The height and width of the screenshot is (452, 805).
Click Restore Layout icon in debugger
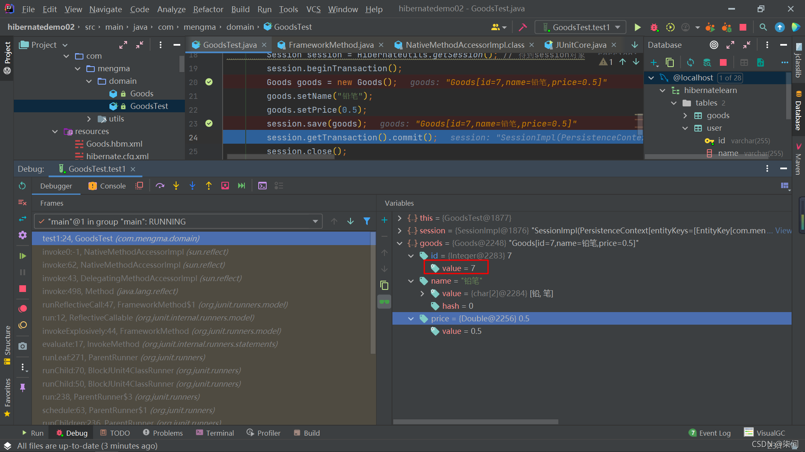tap(784, 186)
